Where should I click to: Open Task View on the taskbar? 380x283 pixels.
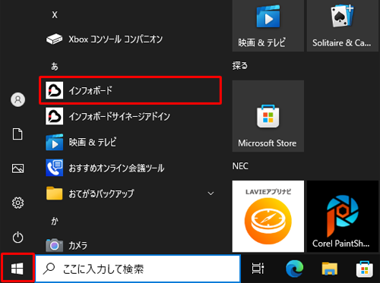[258, 269]
